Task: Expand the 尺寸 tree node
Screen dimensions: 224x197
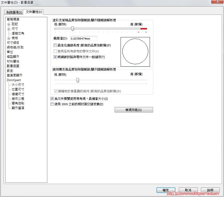Action: 9,29
